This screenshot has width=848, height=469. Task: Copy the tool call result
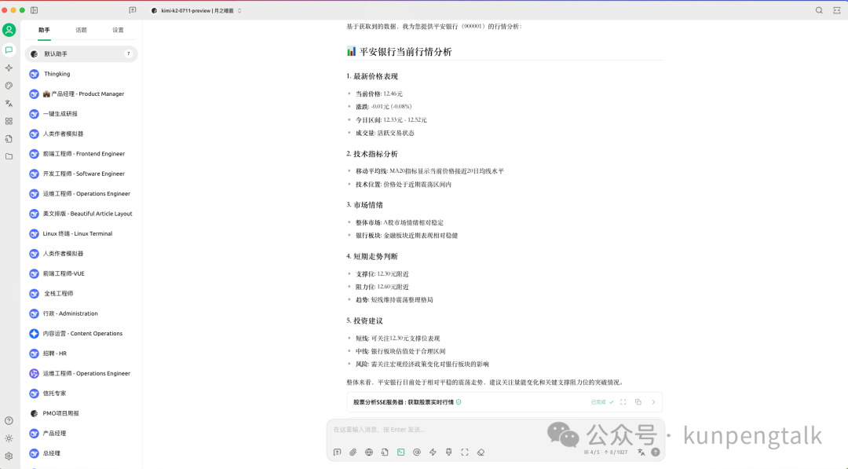point(638,402)
